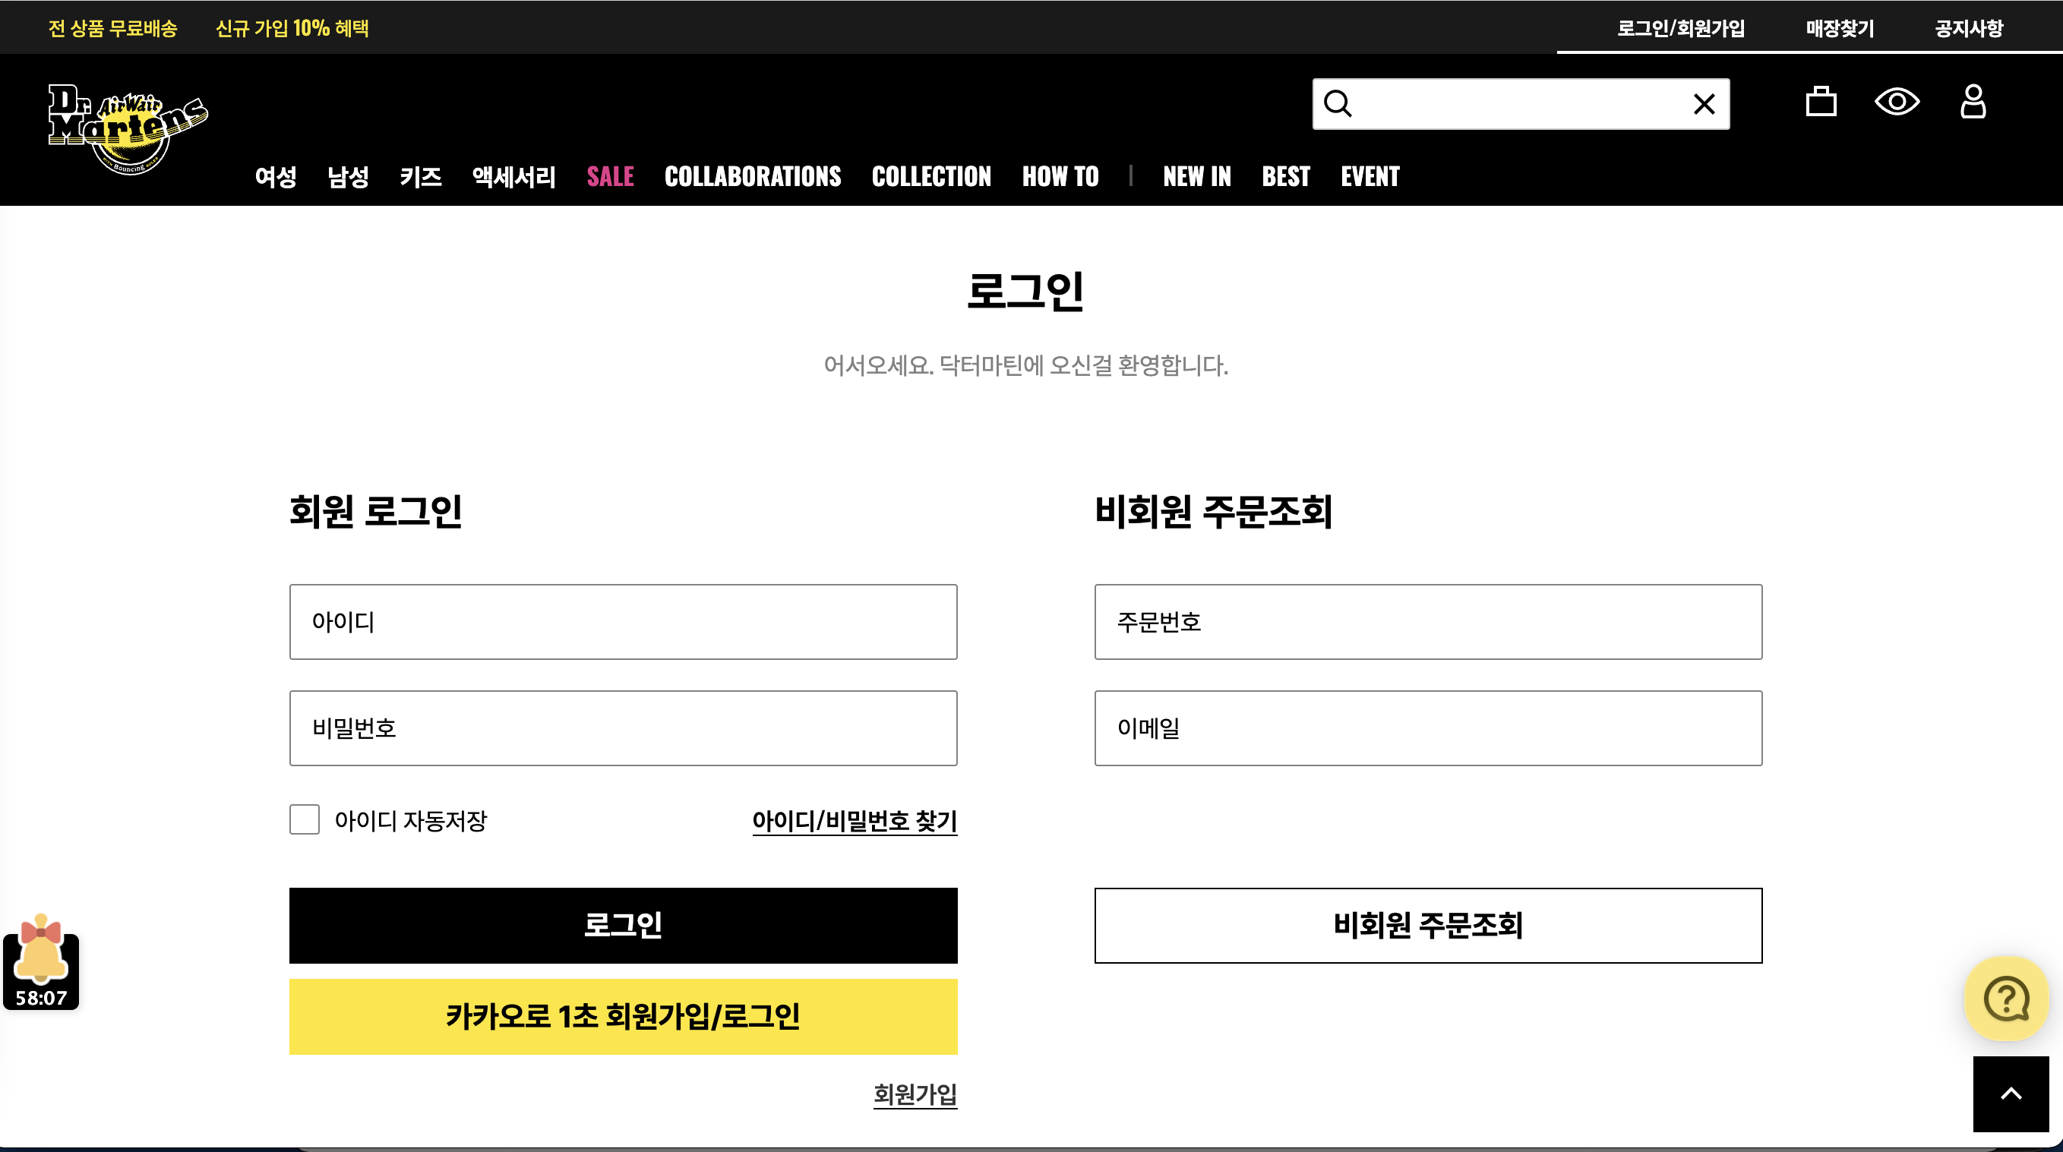The image size is (2063, 1152).
Task: Open the help chat question icon
Action: [2005, 999]
